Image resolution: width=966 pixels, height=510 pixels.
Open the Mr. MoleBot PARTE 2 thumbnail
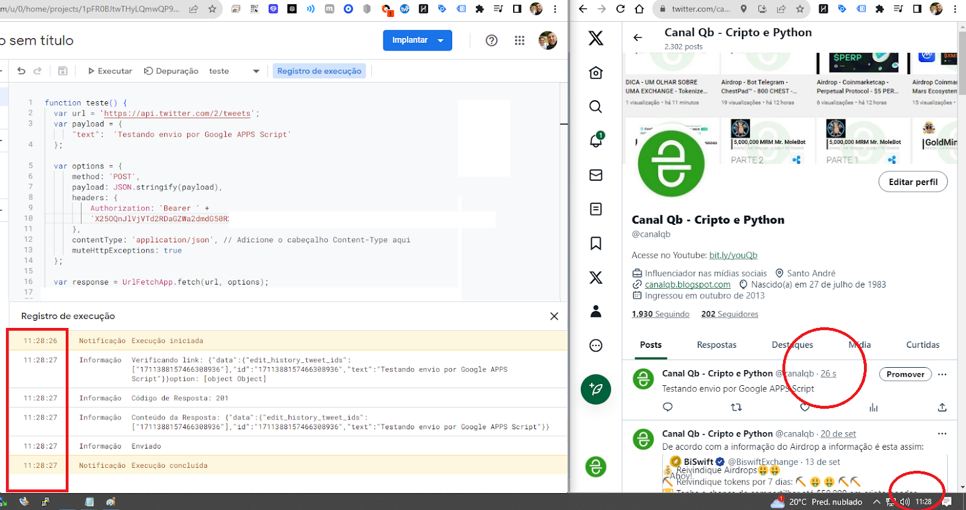[767, 141]
